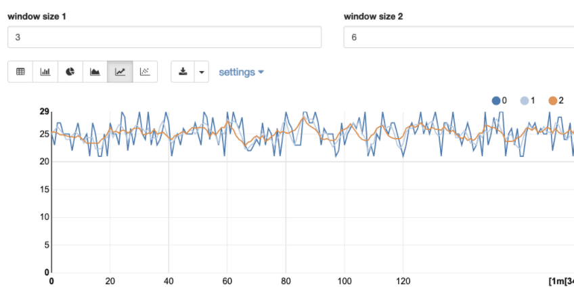Viewport: 574px width, 293px height.
Task: Toggle series 1 in the legend
Action: tap(528, 101)
